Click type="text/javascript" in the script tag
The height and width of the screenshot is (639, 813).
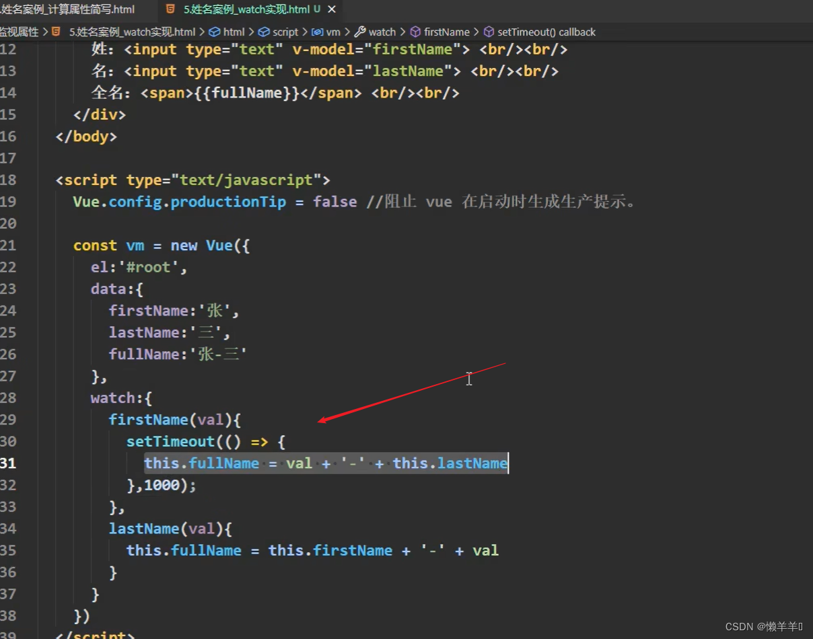coord(224,180)
